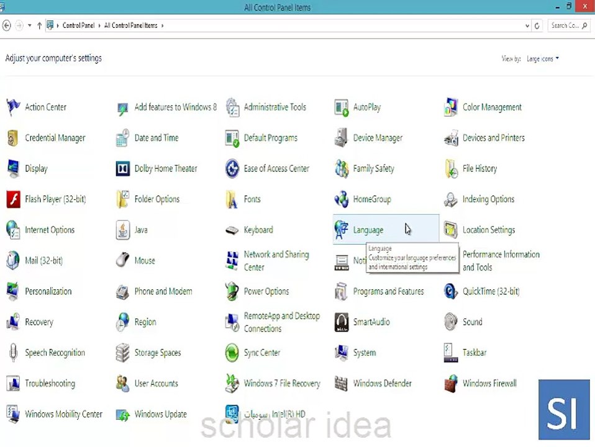The image size is (595, 447).
Task: Open the Taskbar icon
Action: point(450,353)
